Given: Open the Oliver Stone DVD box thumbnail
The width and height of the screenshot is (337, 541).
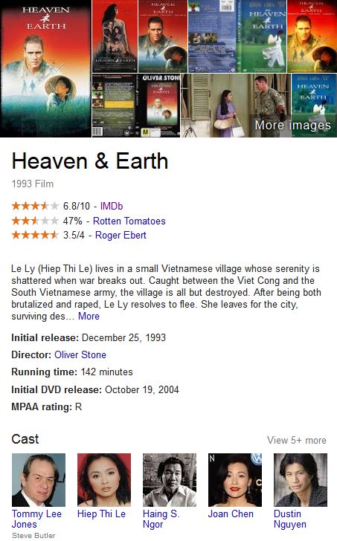Looking at the screenshot, I should (x=159, y=106).
